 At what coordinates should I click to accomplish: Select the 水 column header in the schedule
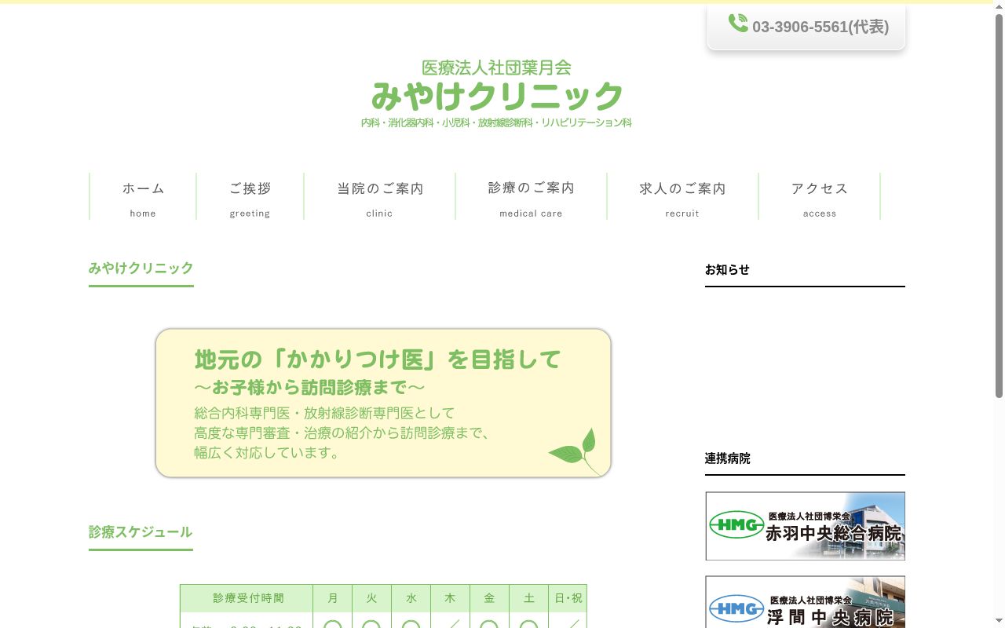pyautogui.click(x=411, y=598)
